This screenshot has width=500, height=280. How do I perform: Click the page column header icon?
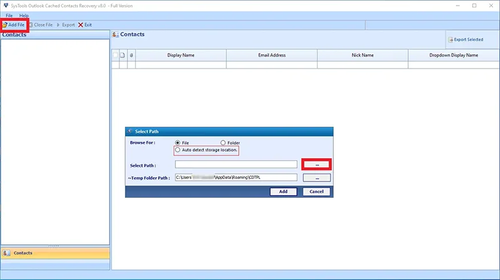[x=122, y=55]
